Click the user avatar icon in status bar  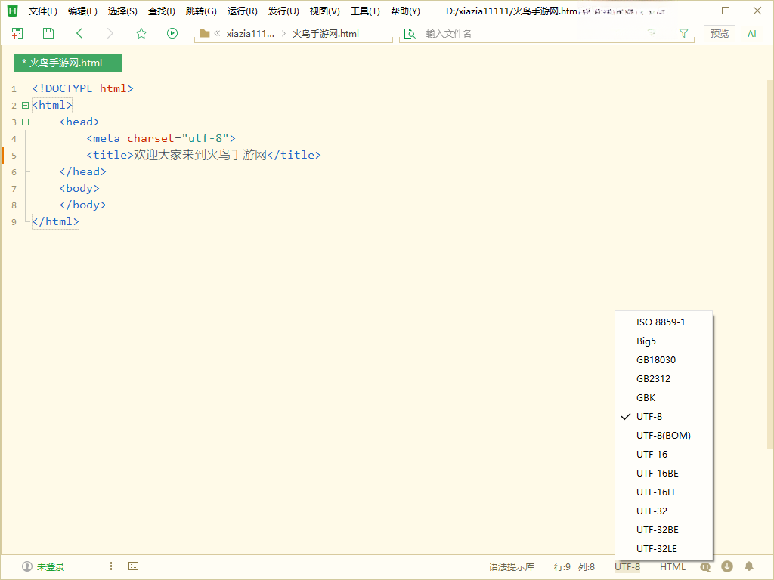point(27,566)
